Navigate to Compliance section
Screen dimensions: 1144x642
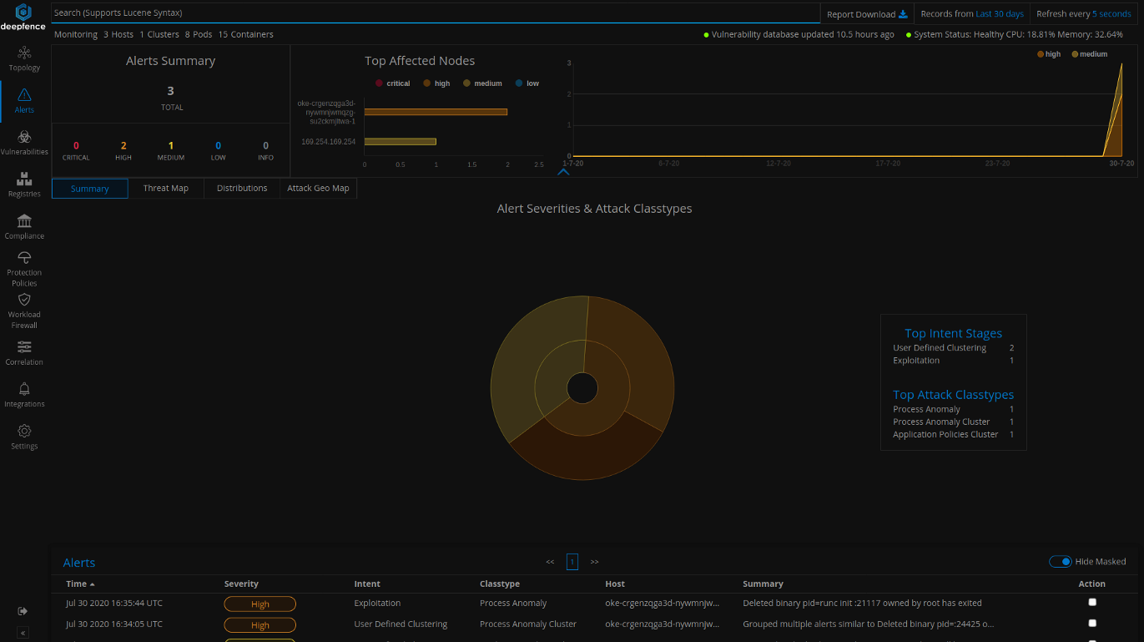pos(23,224)
